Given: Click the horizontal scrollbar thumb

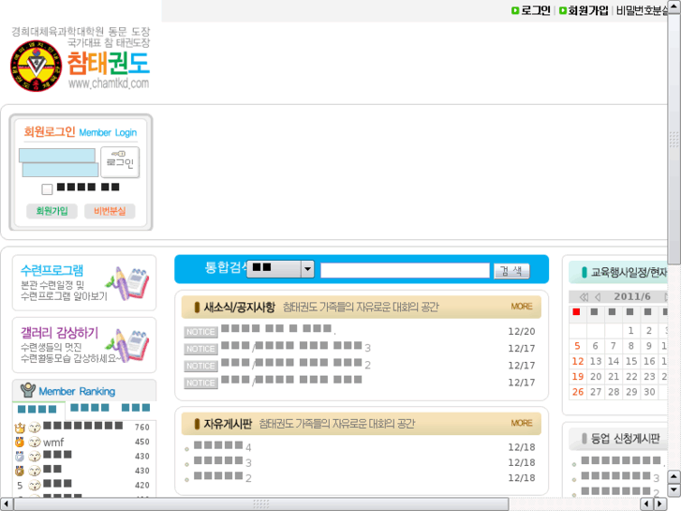Looking at the screenshot, I should [261, 503].
